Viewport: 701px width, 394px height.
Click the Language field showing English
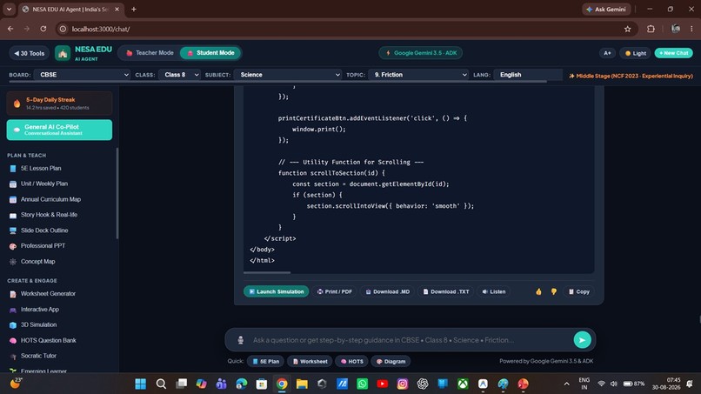528,75
